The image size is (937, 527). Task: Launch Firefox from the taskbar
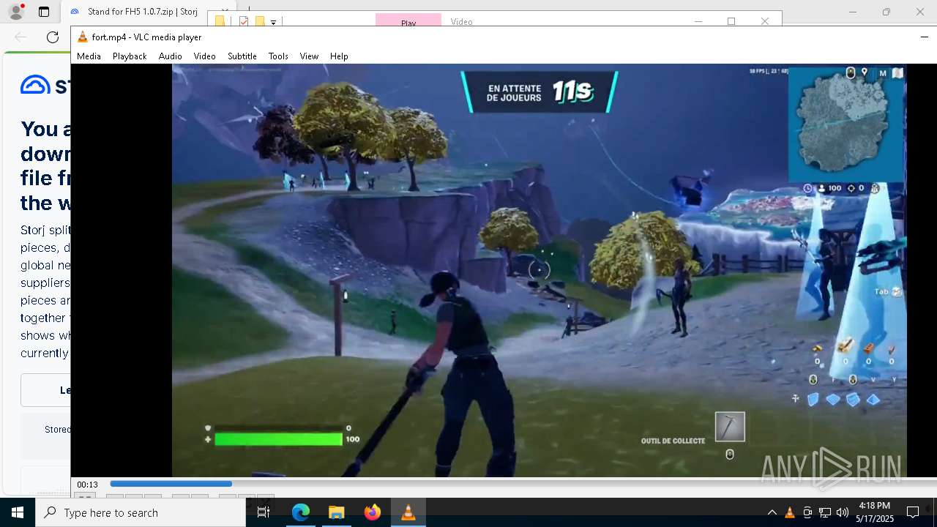tap(373, 512)
